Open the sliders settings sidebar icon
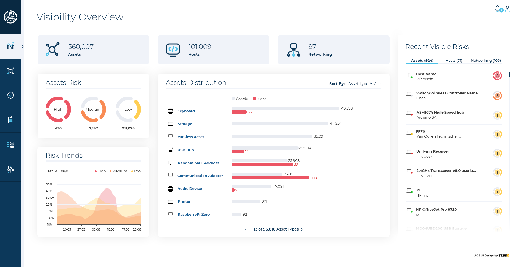 [x=11, y=169]
